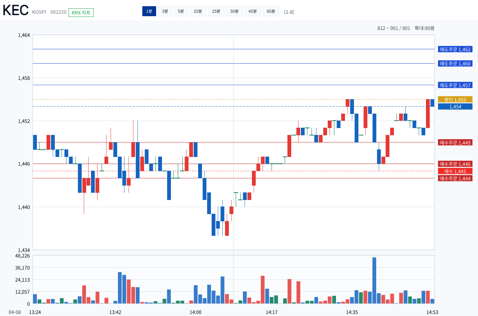Choose the 15분 chart interval

(216, 11)
